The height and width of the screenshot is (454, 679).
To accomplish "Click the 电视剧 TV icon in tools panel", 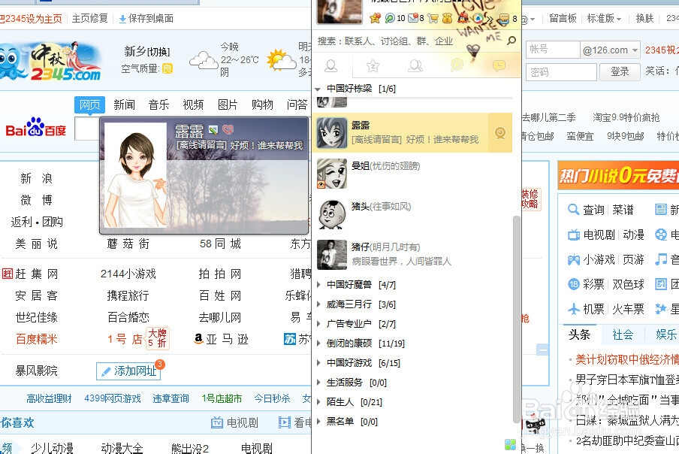I will [574, 235].
